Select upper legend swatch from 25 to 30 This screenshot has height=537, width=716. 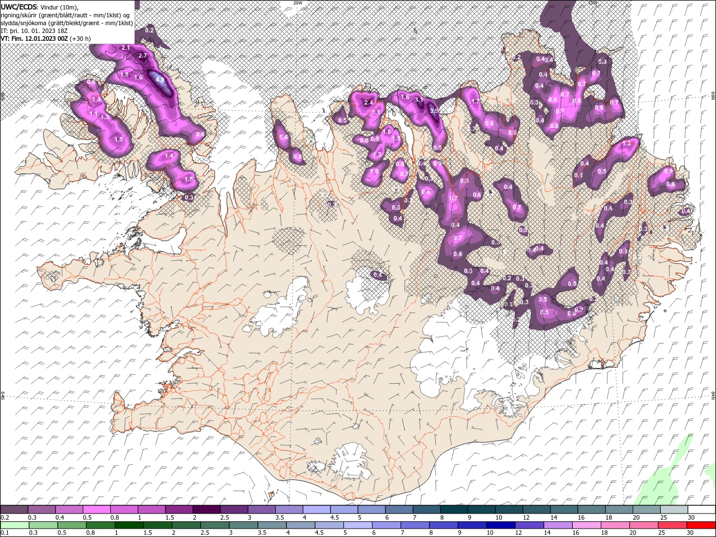coord(674,510)
